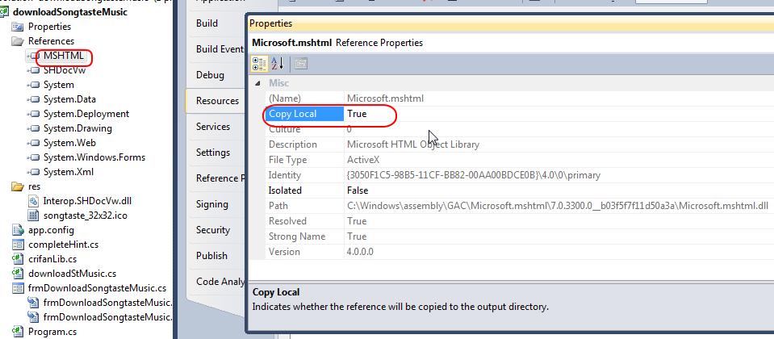Screen dimensions: 774x339
Task: Click the completeHint.cs form icon
Action: (18, 245)
